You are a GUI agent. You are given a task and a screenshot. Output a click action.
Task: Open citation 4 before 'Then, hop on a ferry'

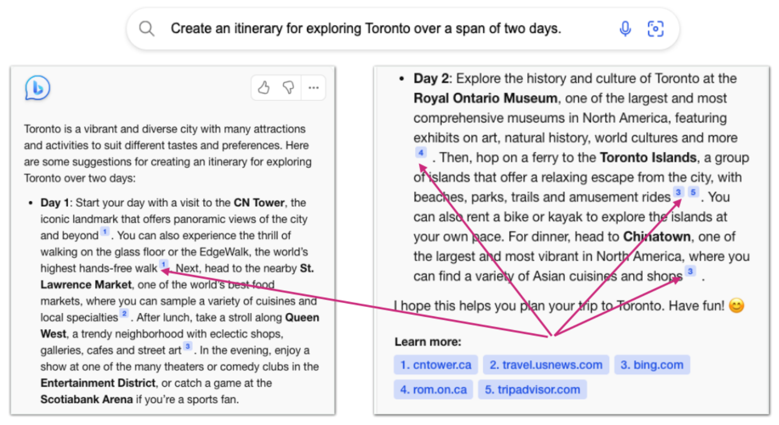point(421,153)
